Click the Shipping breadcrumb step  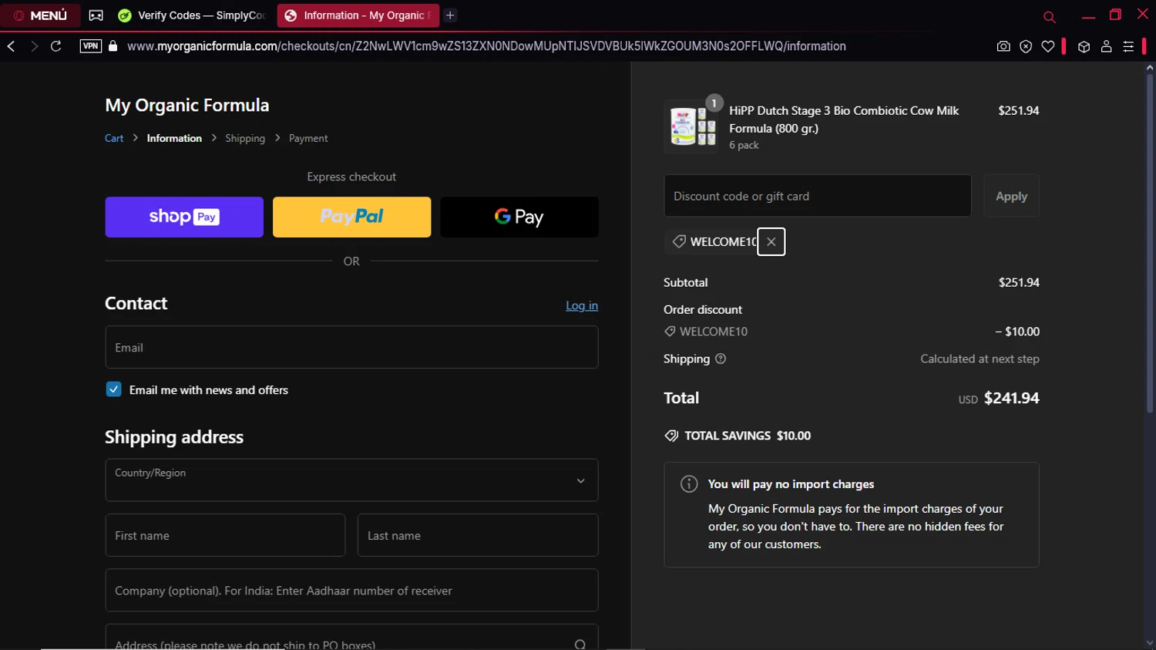(245, 138)
